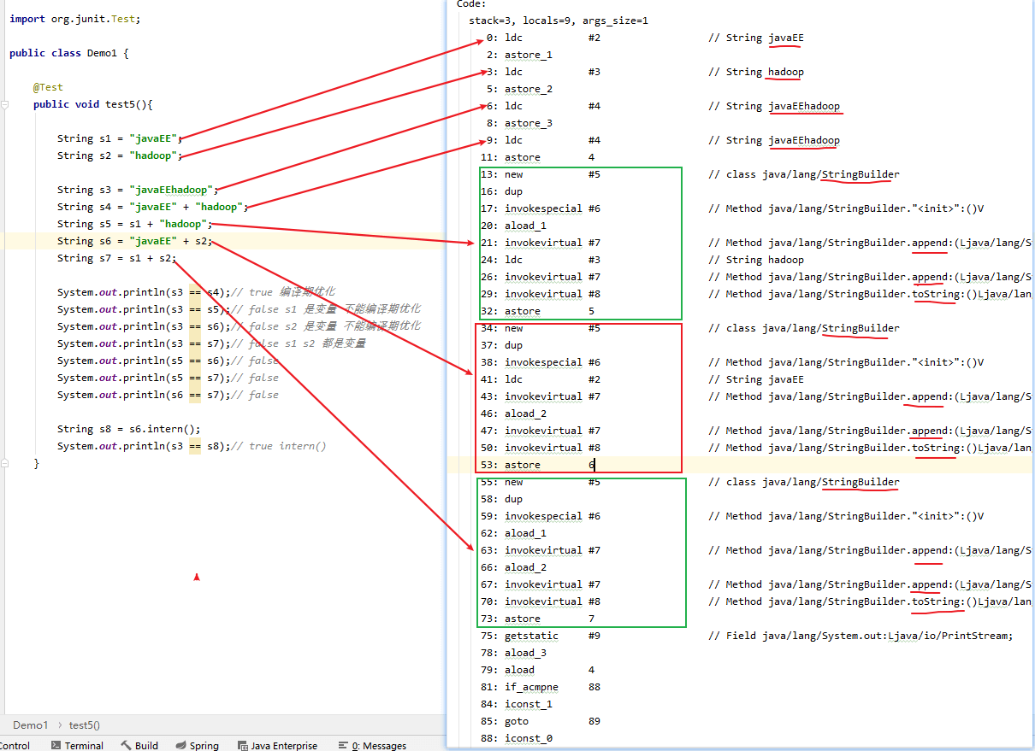
Task: Click 'public void test5(){' method signature
Action: click(x=92, y=104)
